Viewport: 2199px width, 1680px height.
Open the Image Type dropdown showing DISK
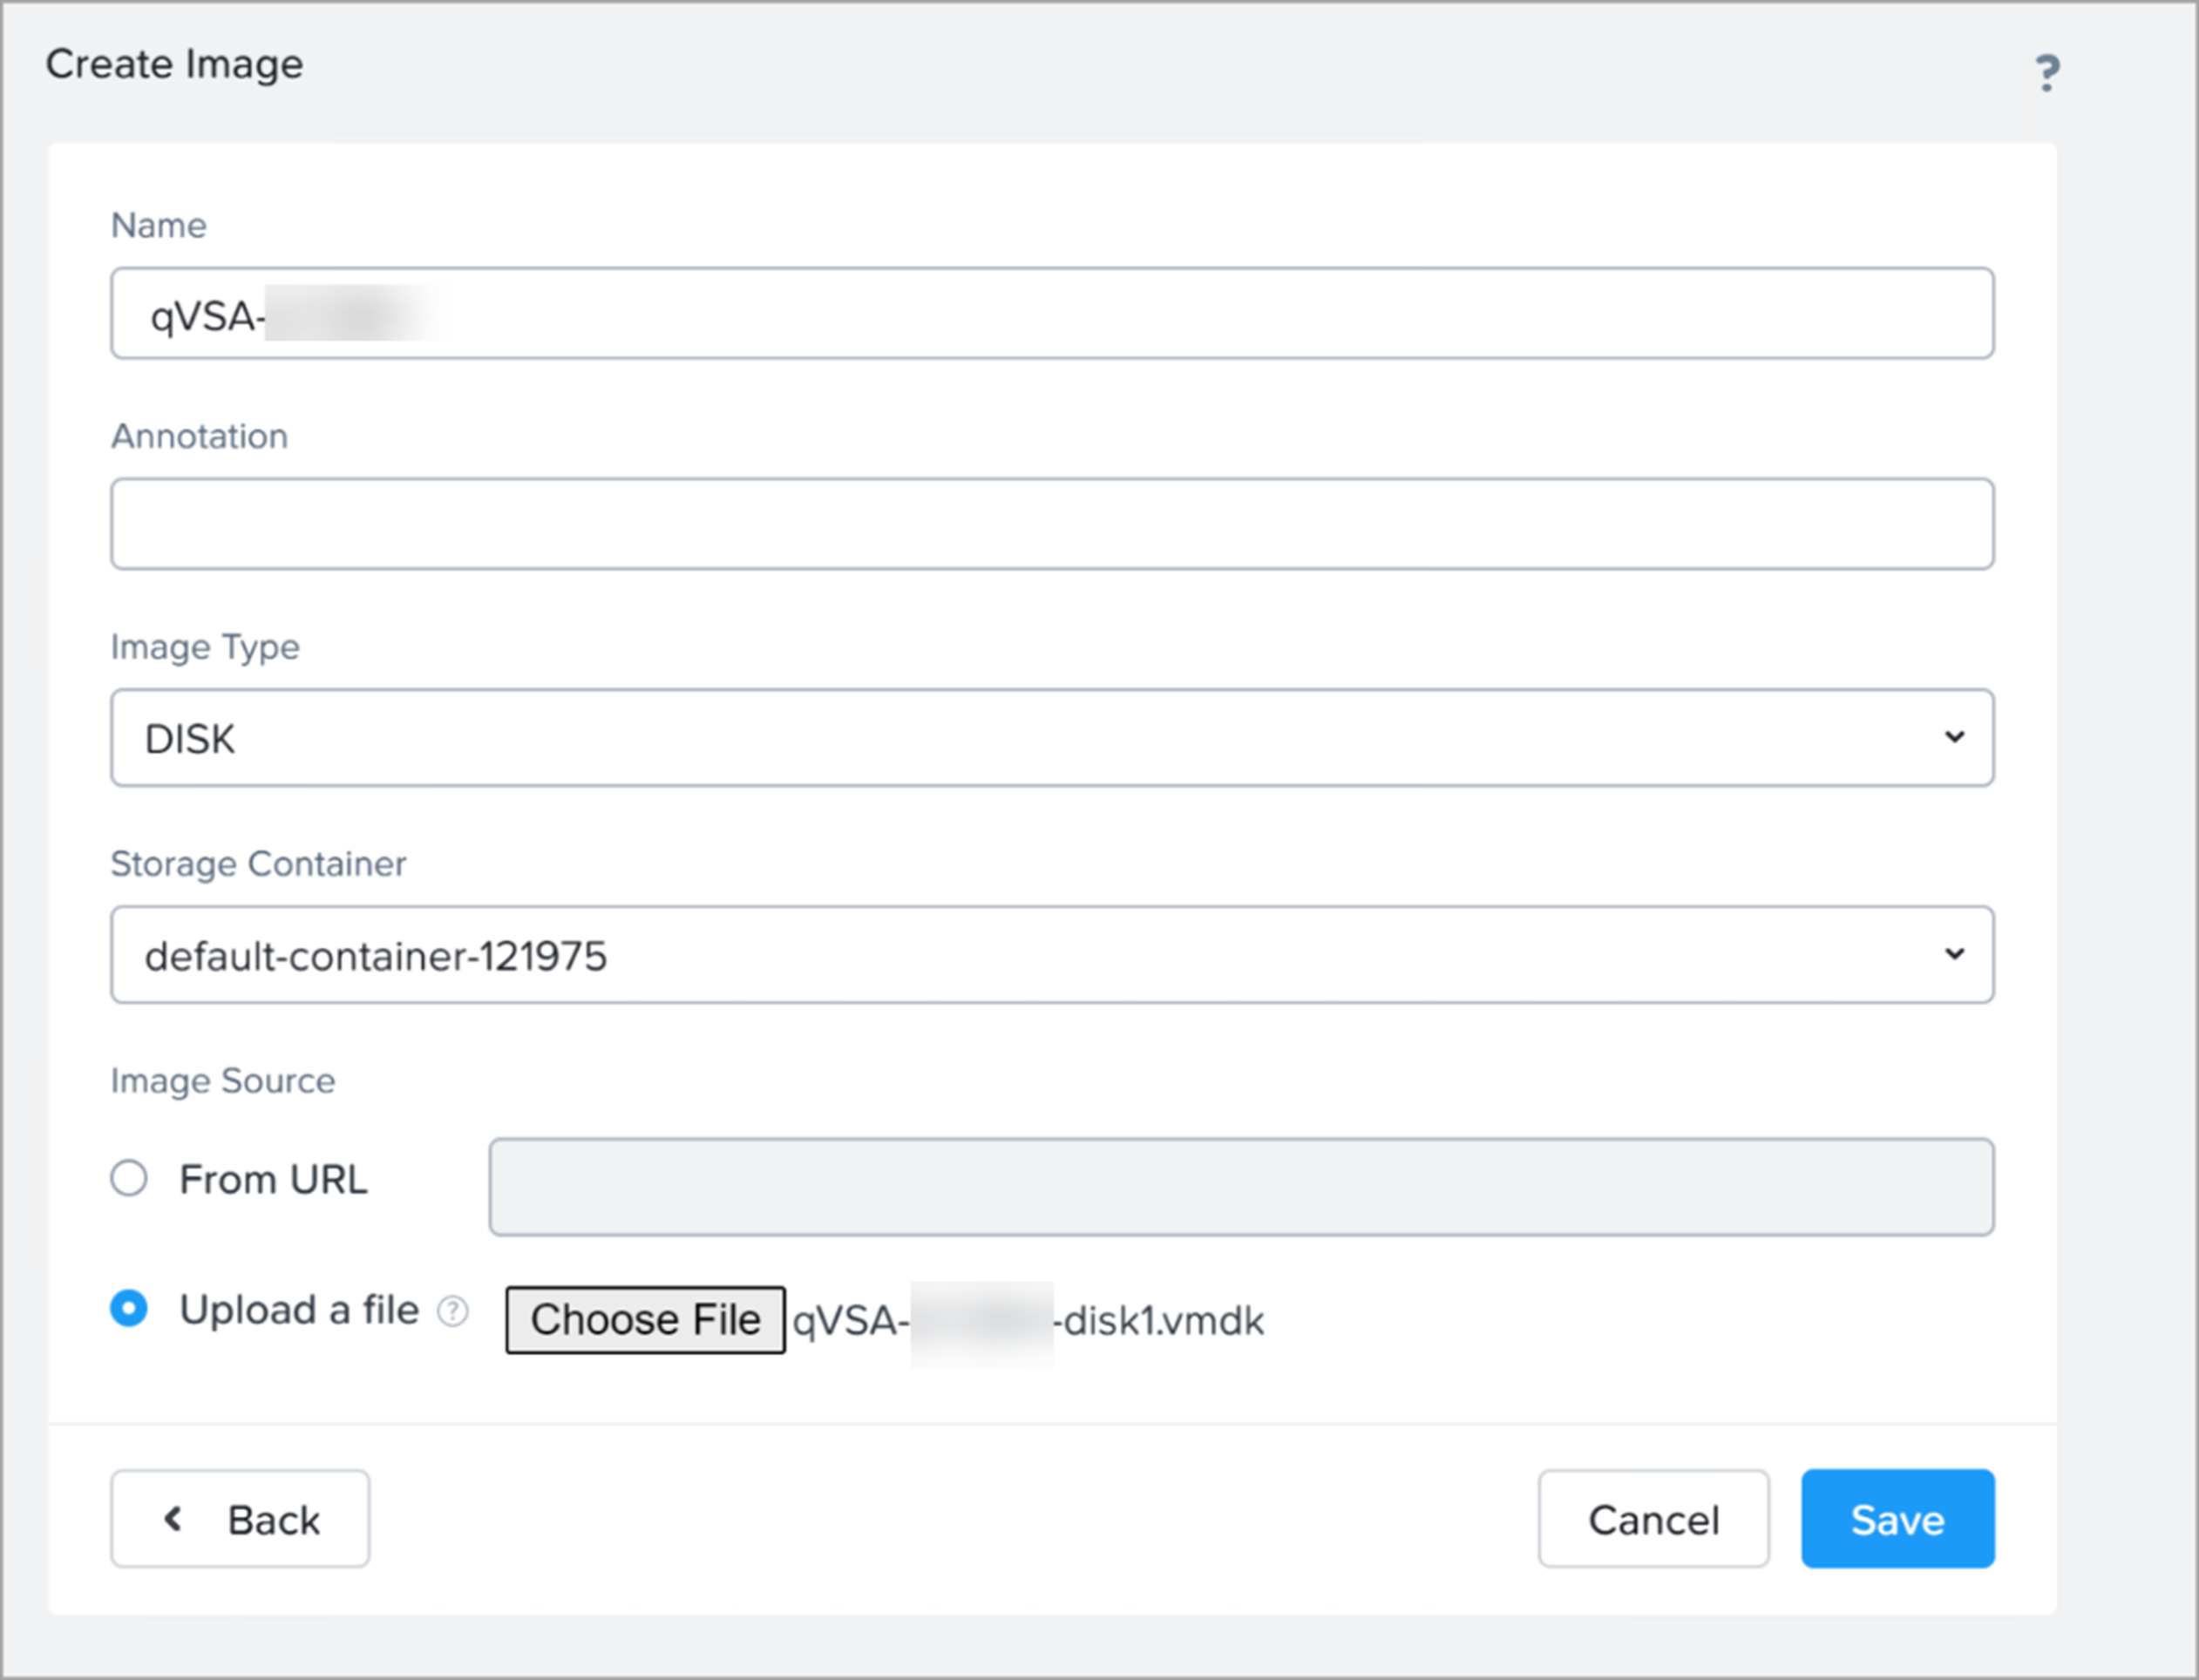[1050, 738]
